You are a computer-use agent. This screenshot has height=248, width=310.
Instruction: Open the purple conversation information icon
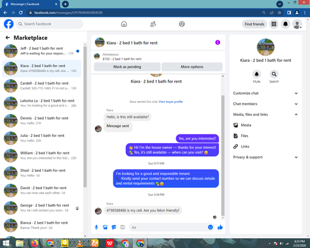tap(218, 42)
